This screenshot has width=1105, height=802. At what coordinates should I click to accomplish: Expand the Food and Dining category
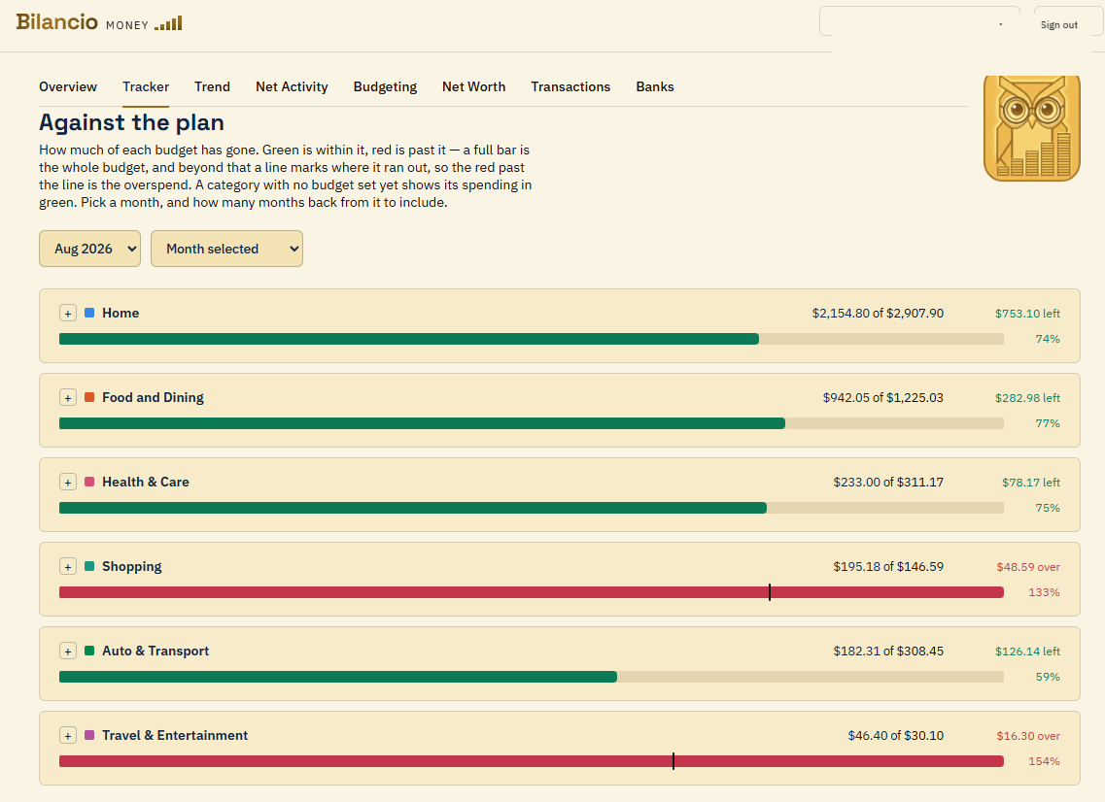[68, 398]
